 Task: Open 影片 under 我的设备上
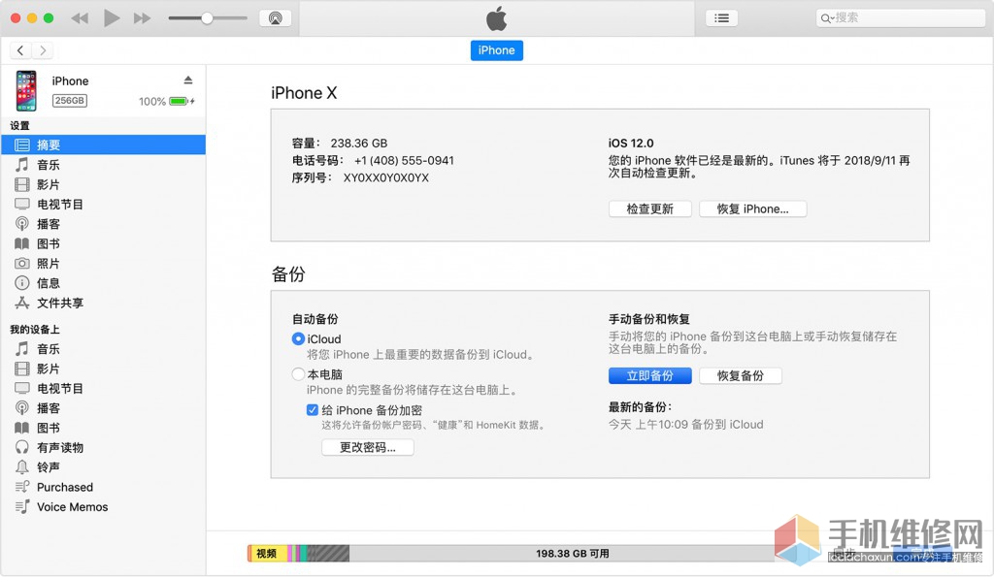point(103,369)
